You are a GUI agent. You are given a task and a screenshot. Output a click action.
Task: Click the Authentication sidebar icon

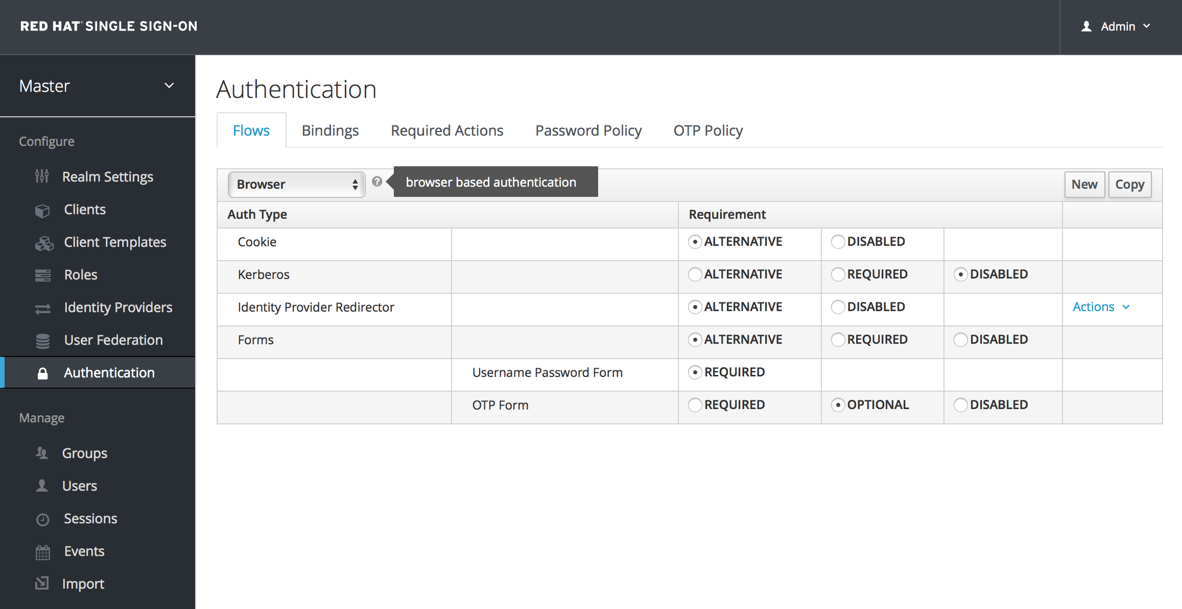coord(42,373)
